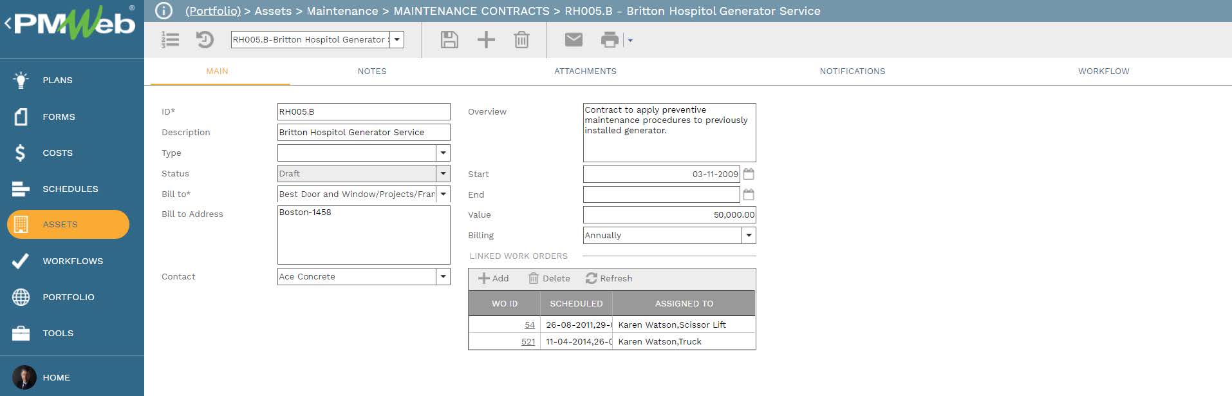Sort by Scheduled column header

576,303
